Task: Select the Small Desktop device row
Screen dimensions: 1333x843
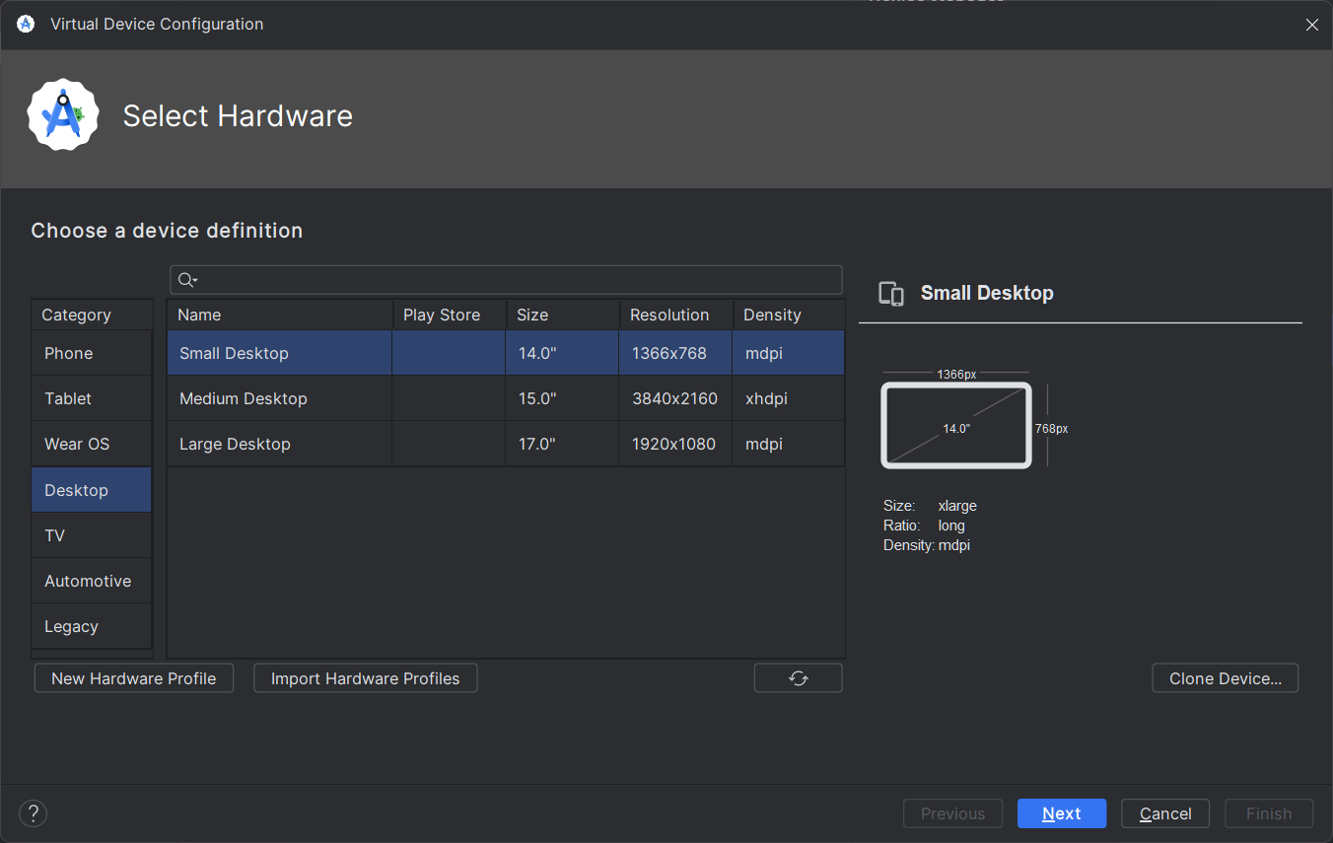Action: (x=506, y=353)
